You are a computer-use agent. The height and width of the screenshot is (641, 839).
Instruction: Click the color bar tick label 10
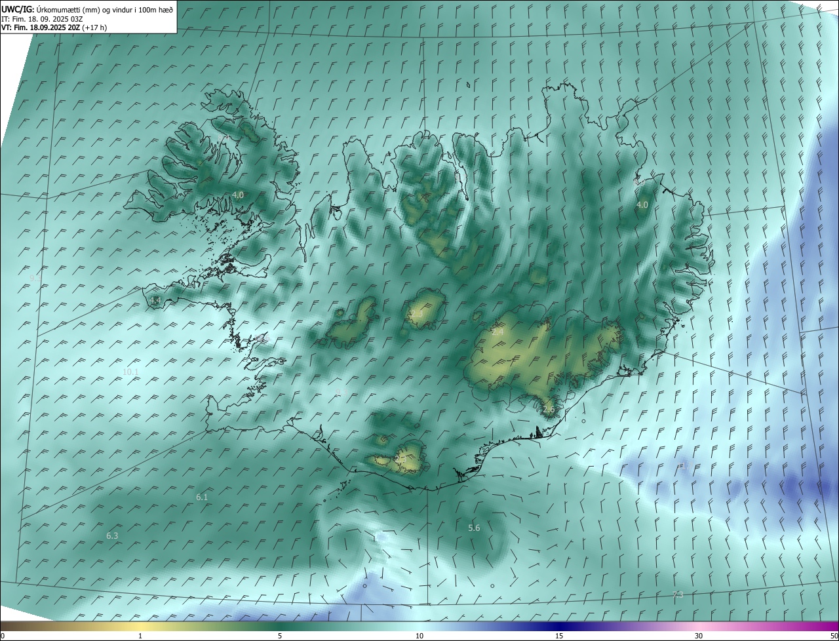(419, 636)
